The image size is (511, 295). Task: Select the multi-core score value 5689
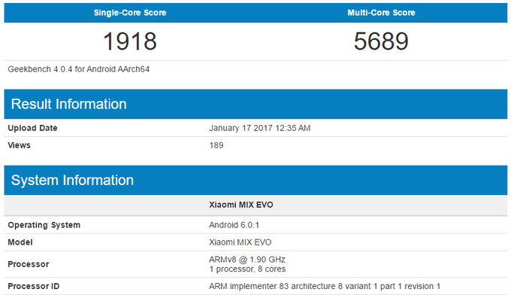click(381, 41)
